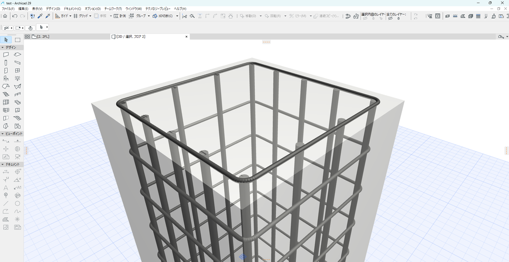Viewport: 509px width, 262px height.
Task: Select the Column tool
Action: pyautogui.click(x=6, y=63)
